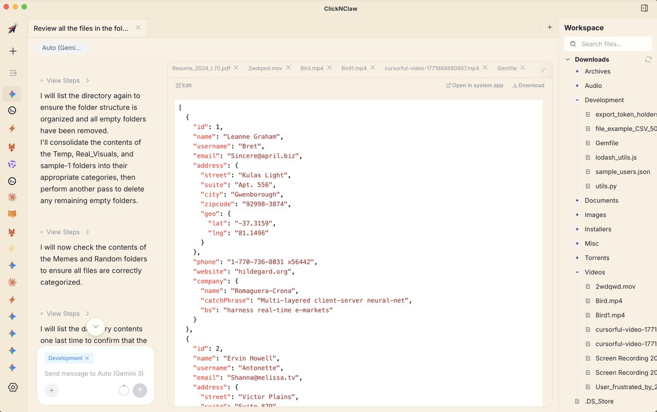Expand the Misc folder

tap(577, 243)
